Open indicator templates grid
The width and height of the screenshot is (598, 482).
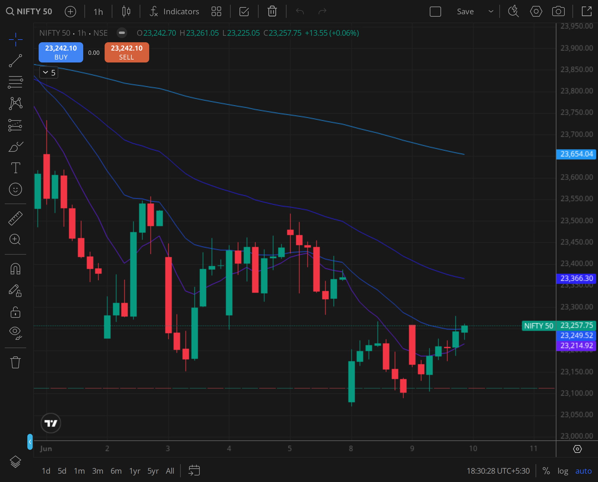(216, 12)
